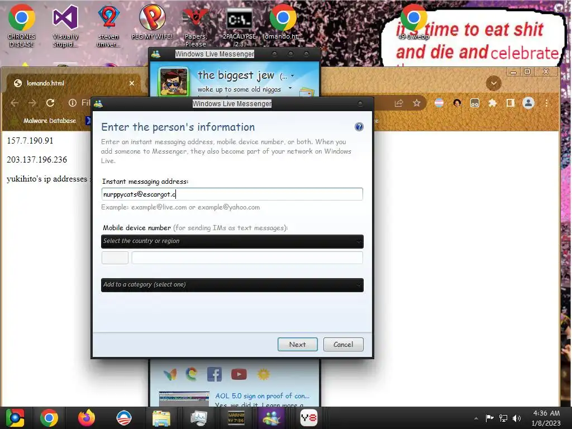The height and width of the screenshot is (429, 572).
Task: Open the Visually Stupid desktop icon
Action: tap(65, 25)
